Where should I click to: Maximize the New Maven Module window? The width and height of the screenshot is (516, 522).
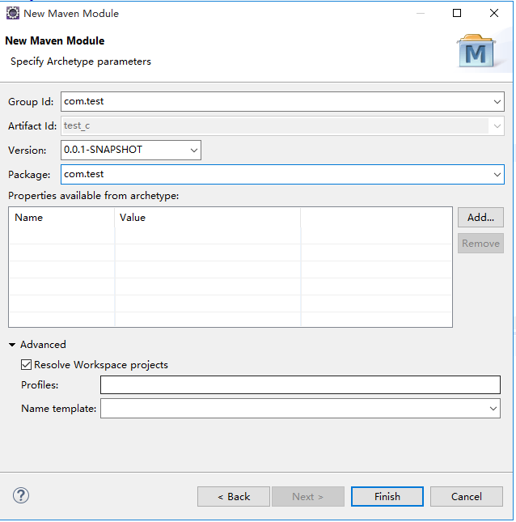pyautogui.click(x=457, y=13)
